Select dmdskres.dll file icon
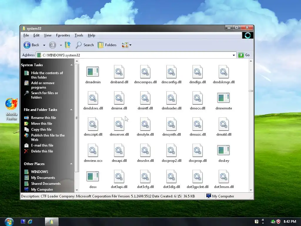This screenshot has width=301, height=226. pyautogui.click(x=93, y=98)
